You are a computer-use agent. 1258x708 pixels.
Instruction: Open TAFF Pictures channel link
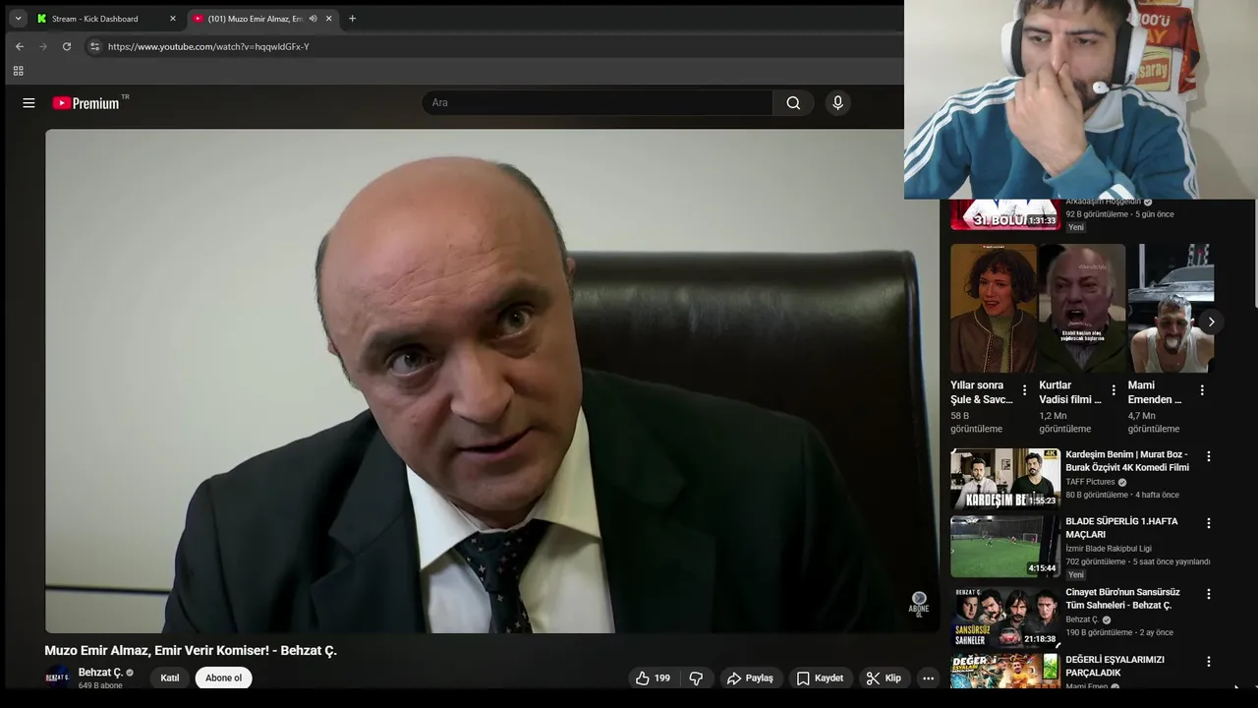[1090, 482]
